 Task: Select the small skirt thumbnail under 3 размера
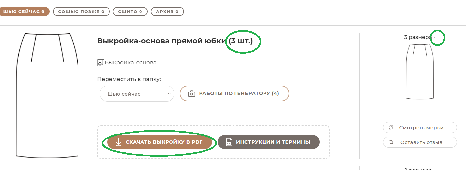tap(419, 71)
